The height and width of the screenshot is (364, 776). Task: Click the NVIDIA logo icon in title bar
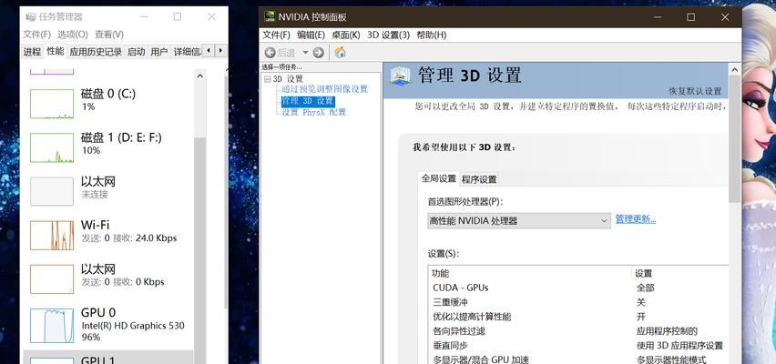point(270,16)
